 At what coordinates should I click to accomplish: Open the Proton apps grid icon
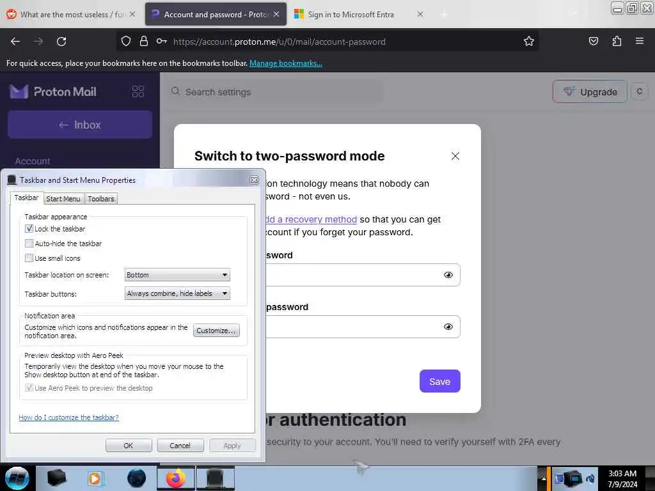(x=138, y=91)
